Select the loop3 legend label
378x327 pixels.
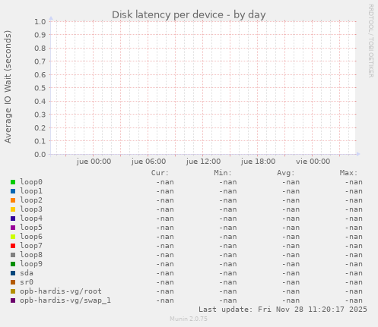(31, 209)
